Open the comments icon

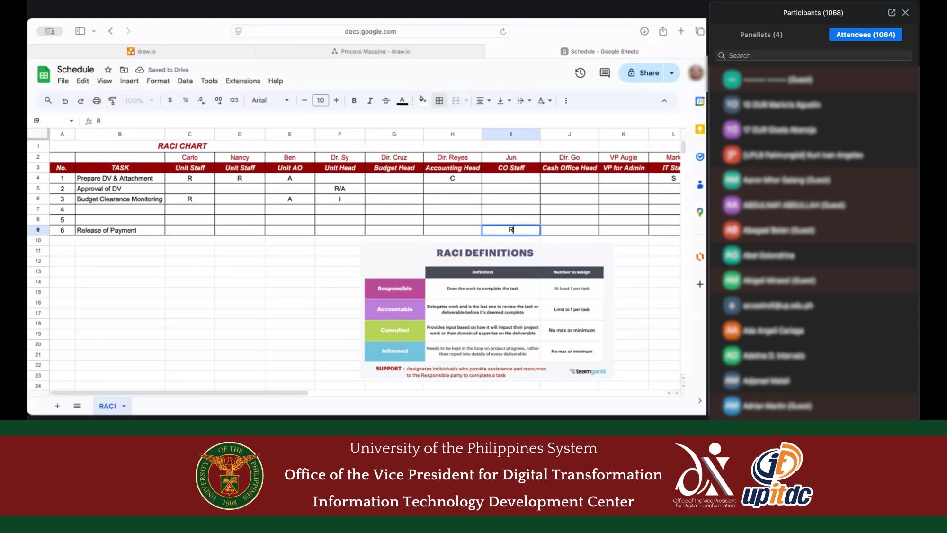pyautogui.click(x=605, y=73)
